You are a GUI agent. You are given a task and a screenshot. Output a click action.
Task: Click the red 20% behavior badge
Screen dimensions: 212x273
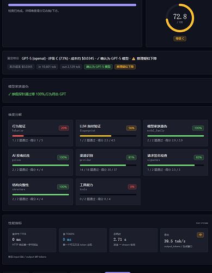pos(64,128)
